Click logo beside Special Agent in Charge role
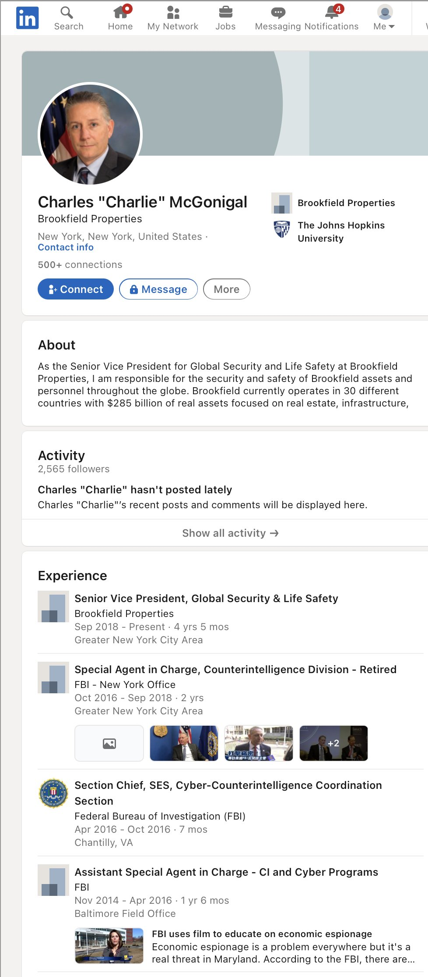 tap(53, 677)
